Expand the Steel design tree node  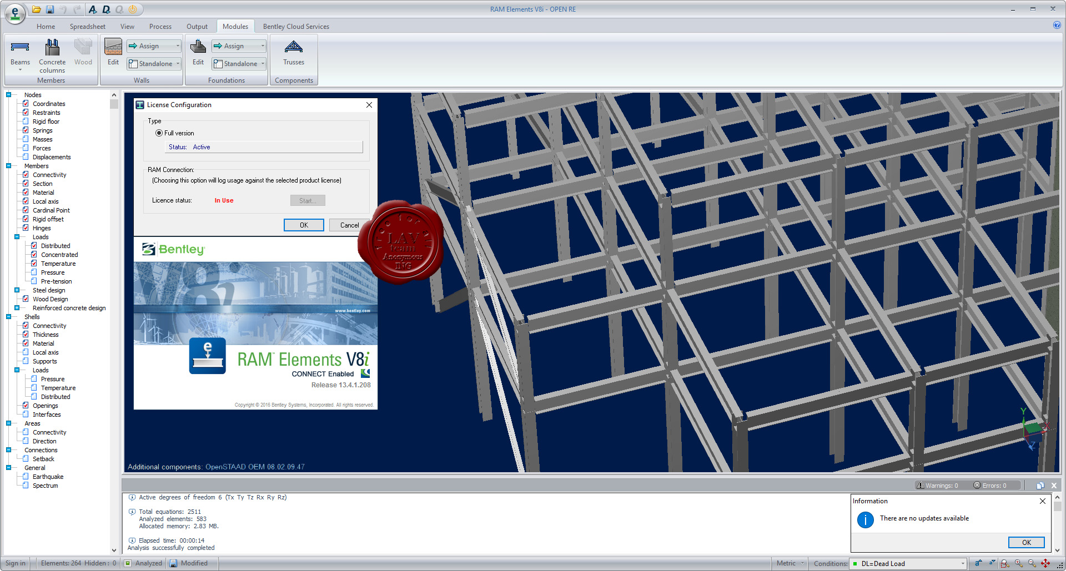(x=17, y=290)
